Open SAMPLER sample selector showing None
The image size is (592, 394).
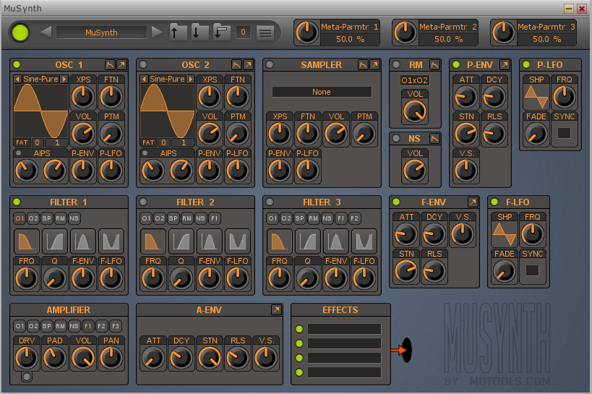322,92
